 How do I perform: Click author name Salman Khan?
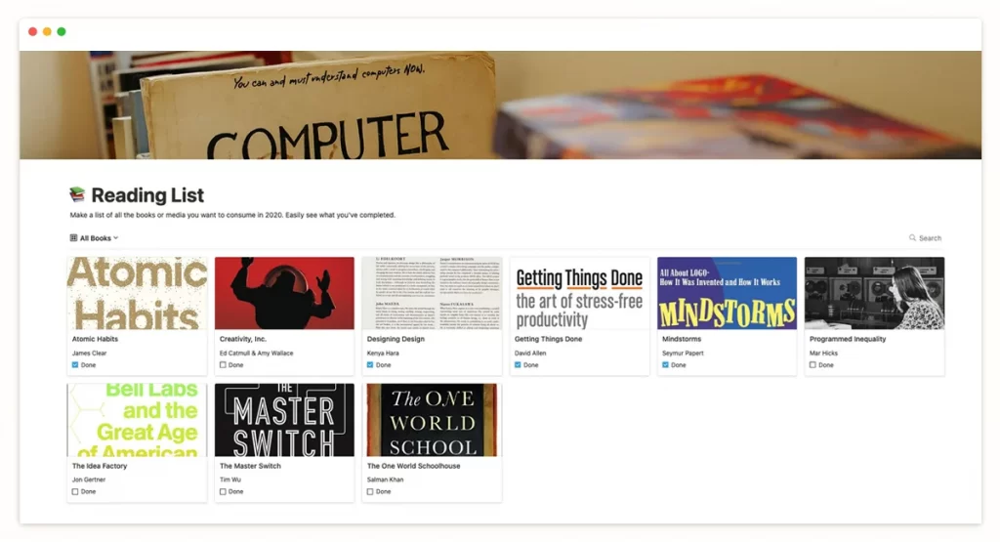point(385,479)
